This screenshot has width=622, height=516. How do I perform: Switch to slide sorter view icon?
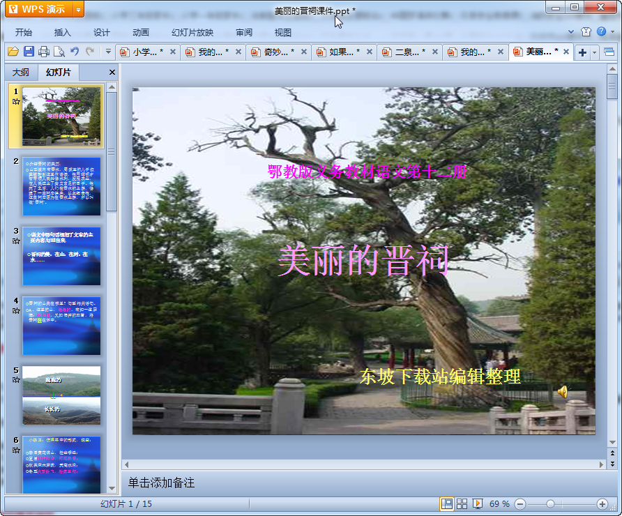(x=462, y=504)
